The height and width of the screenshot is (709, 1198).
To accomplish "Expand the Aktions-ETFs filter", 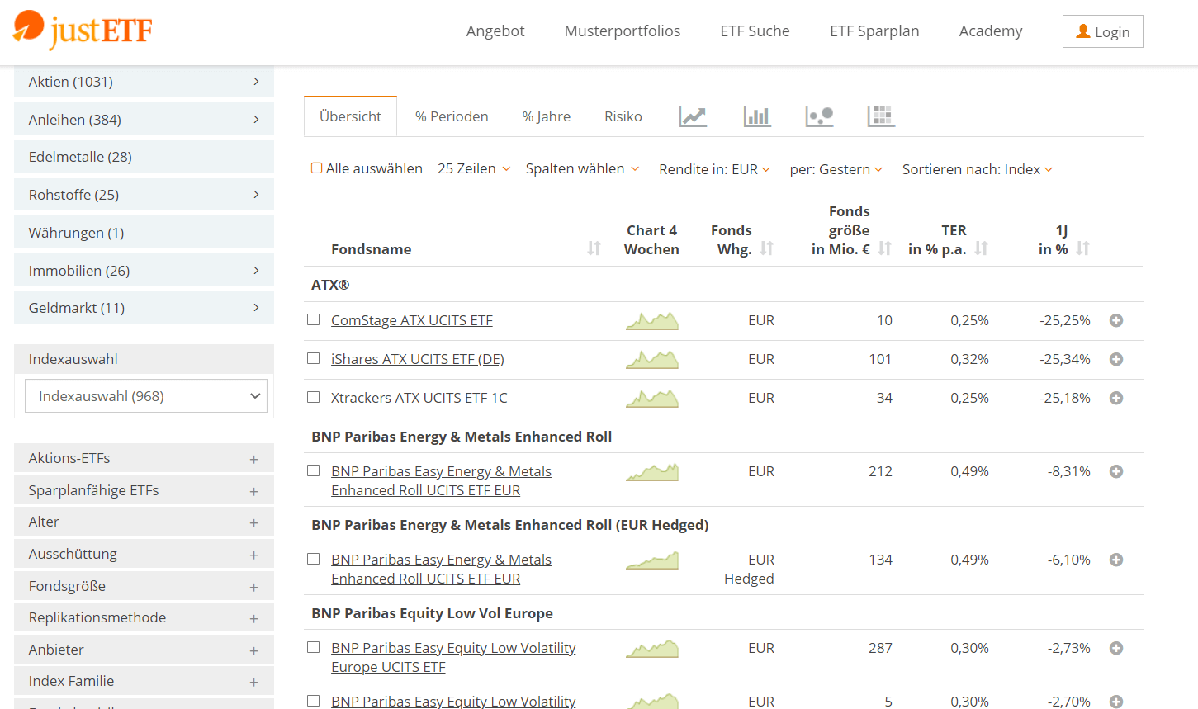I will tap(144, 458).
